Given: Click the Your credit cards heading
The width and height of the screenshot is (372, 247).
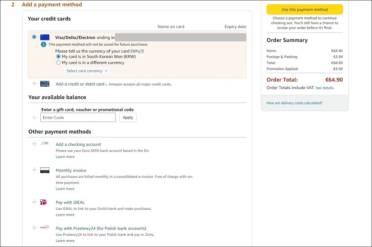Looking at the screenshot, I should [x=49, y=19].
